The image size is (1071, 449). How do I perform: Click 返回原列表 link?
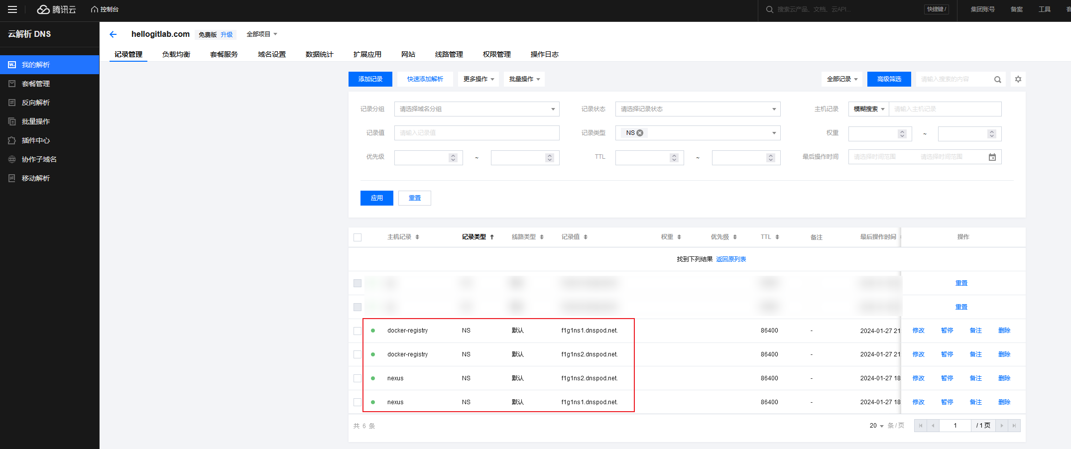731,259
